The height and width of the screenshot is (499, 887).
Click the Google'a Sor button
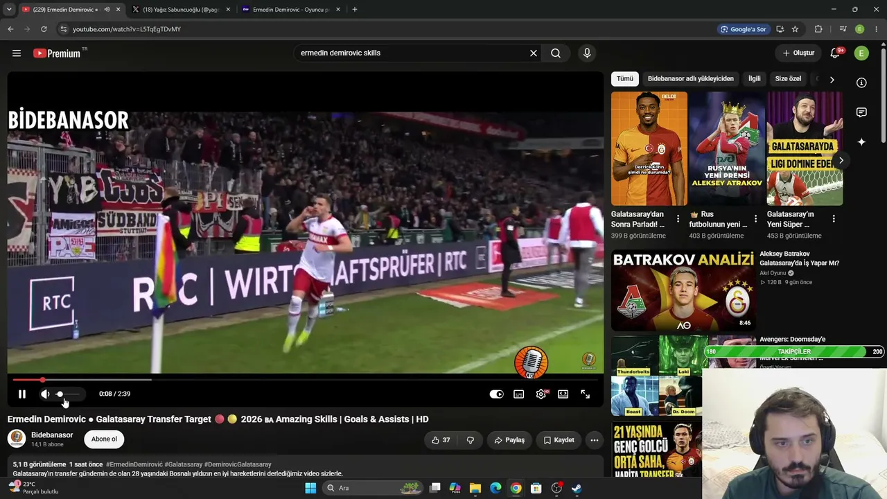pyautogui.click(x=744, y=29)
